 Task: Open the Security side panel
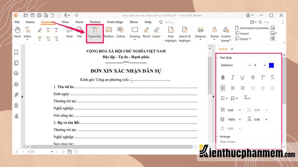(16, 105)
